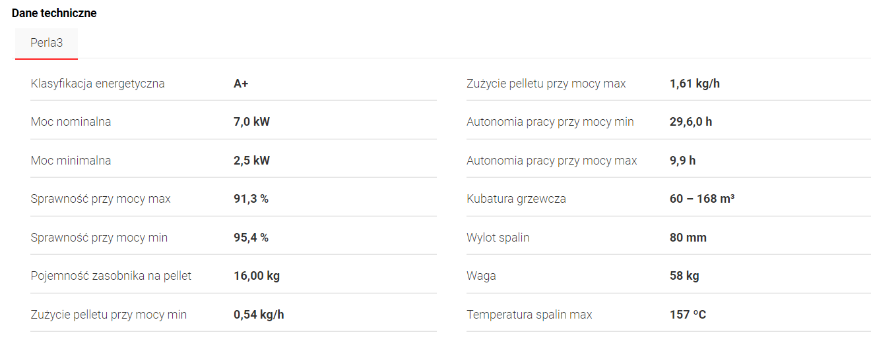Click the Wylot spalin label

click(x=498, y=238)
